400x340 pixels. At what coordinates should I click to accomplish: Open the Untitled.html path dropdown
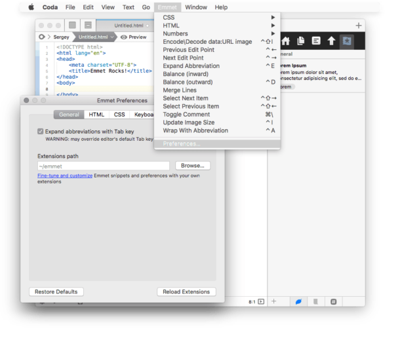[96, 37]
